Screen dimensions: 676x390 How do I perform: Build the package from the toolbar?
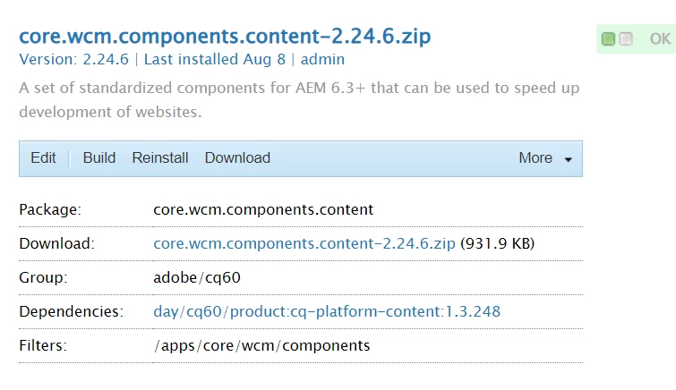(x=99, y=158)
